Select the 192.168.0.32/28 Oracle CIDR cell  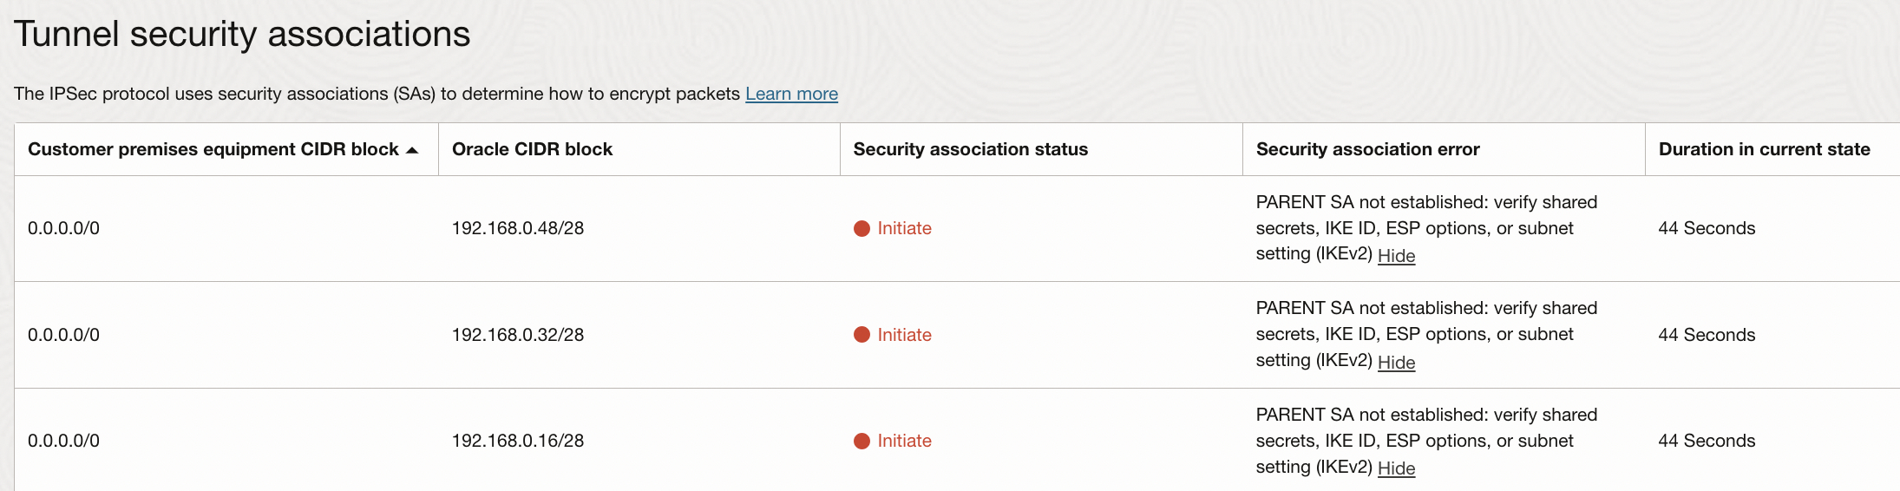pyautogui.click(x=517, y=335)
